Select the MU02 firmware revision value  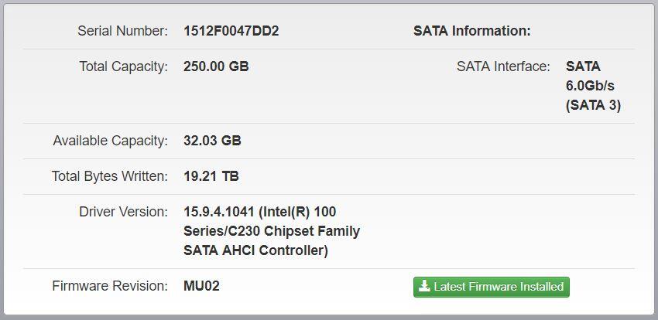(201, 286)
